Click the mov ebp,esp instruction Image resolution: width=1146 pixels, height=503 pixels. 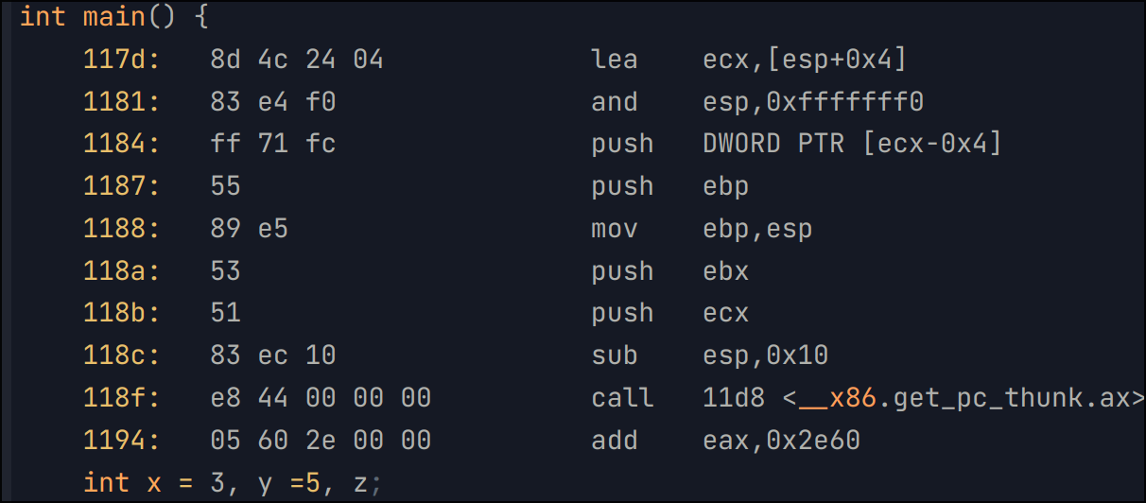tap(702, 229)
